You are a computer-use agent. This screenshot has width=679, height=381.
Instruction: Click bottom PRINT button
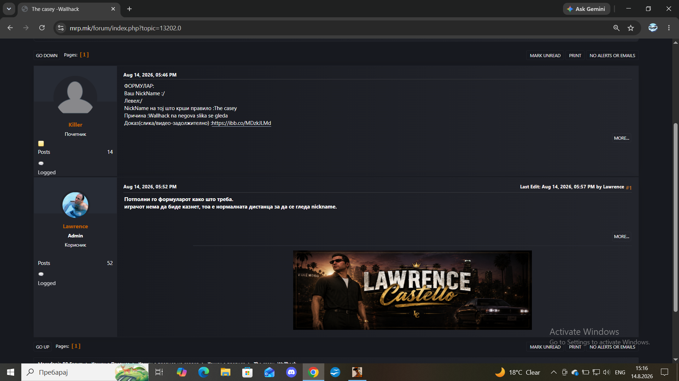(575, 347)
